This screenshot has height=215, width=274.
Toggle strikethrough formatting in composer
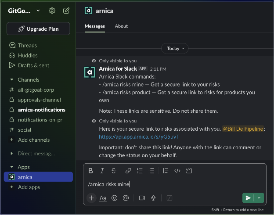pos(114,171)
